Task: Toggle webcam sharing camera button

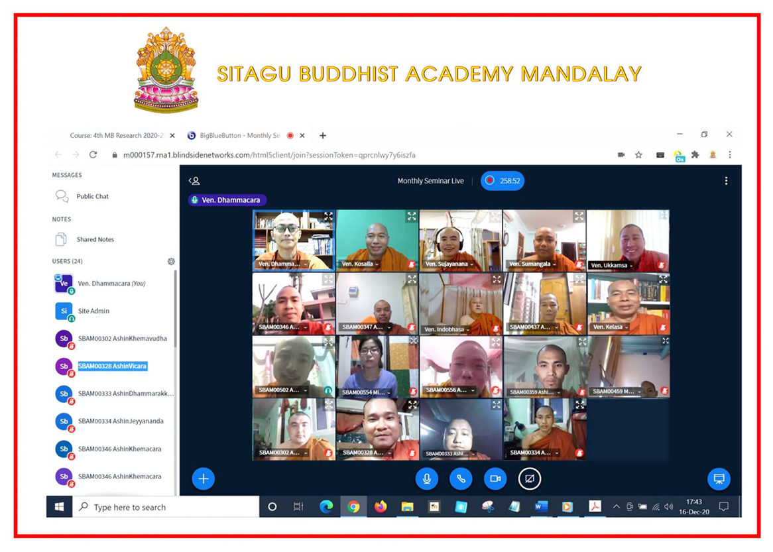Action: point(495,478)
